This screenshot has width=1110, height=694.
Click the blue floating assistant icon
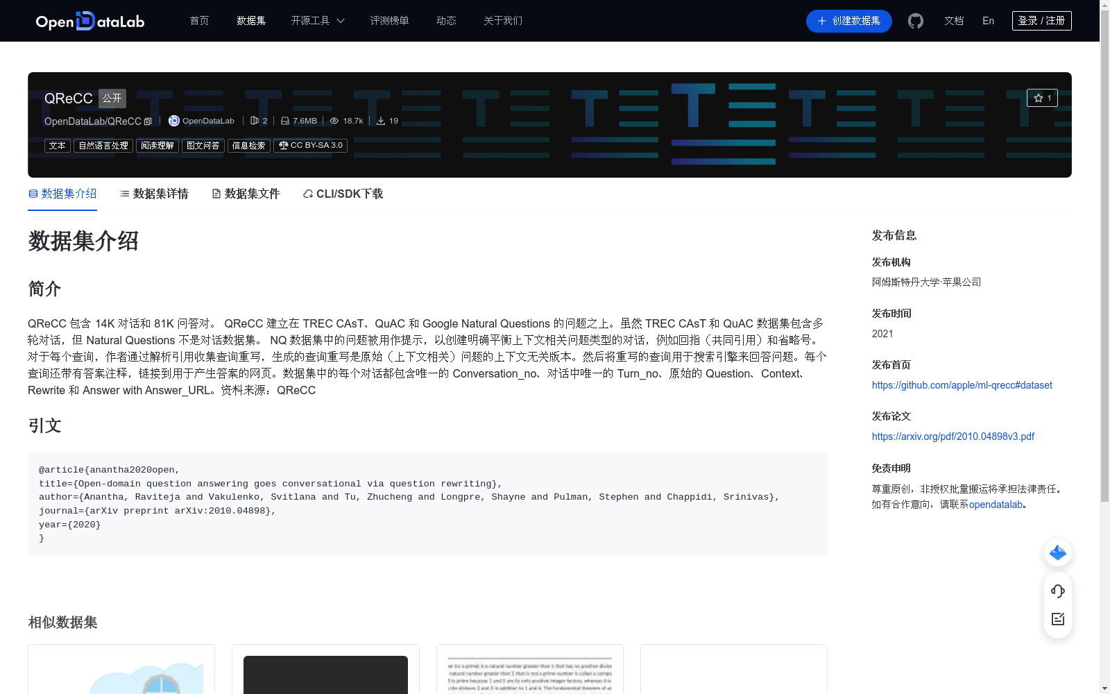(x=1058, y=552)
